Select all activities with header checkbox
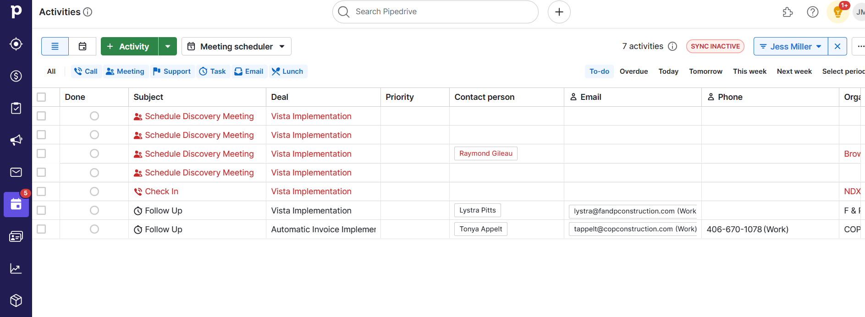Viewport: 865px width, 317px height. [x=41, y=97]
